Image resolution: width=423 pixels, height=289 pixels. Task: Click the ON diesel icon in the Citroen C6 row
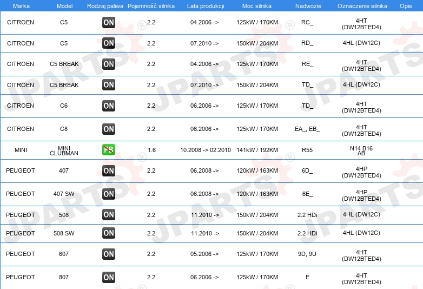click(109, 106)
